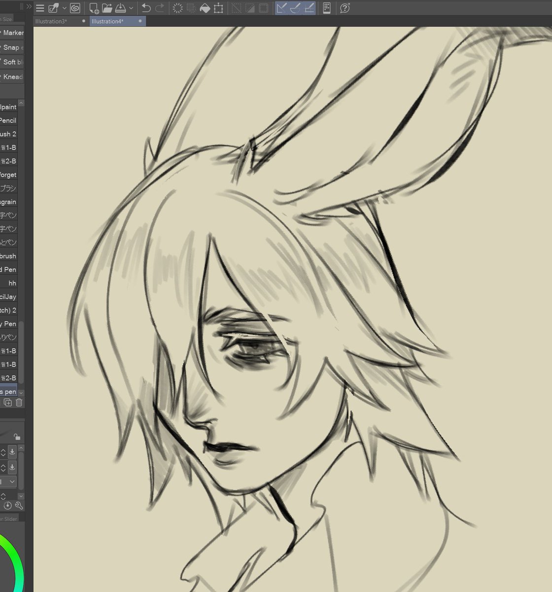552x592 pixels.
Task: Select the Pencil brush in the list
Action: coord(9,120)
